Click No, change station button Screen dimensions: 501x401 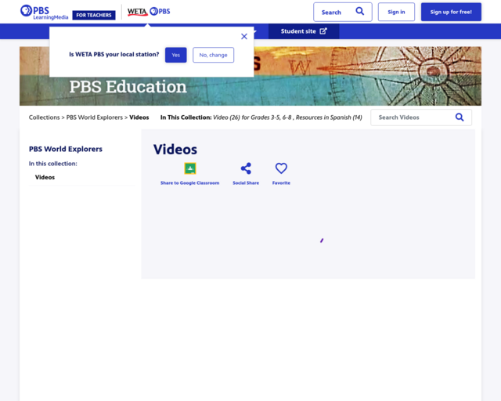tap(213, 55)
